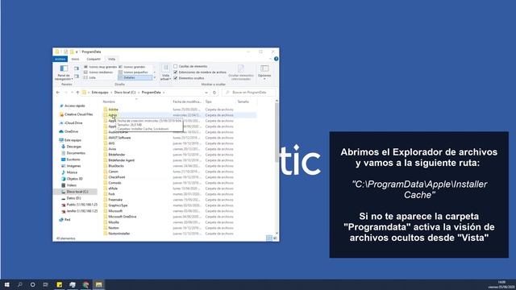Click ProgramData in the address path
The image size is (516, 290).
pos(151,93)
